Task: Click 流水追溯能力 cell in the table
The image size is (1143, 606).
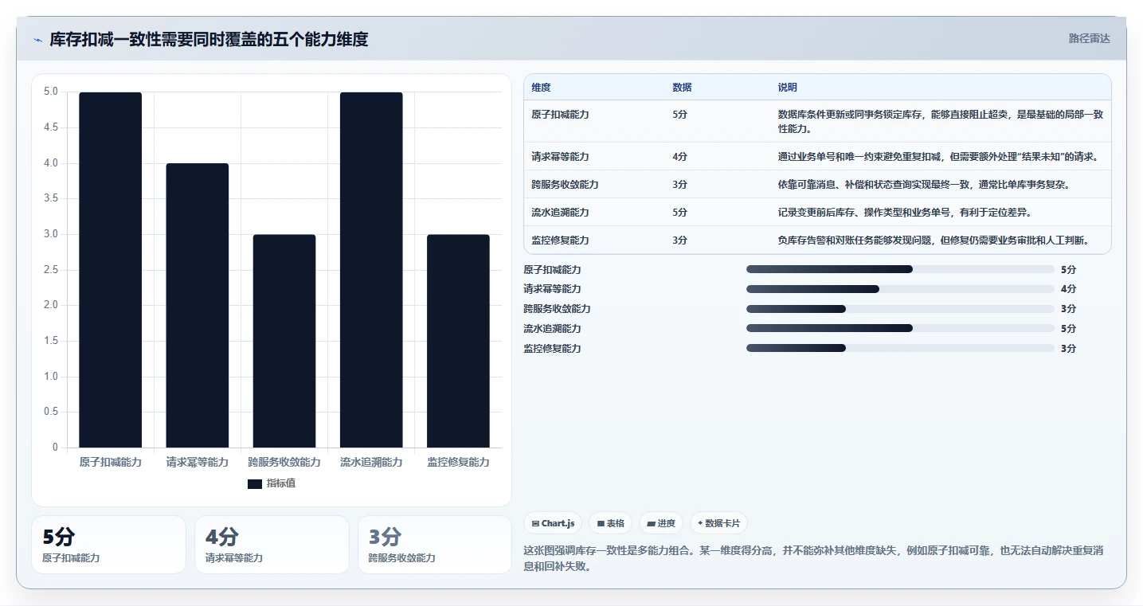Action: (560, 213)
